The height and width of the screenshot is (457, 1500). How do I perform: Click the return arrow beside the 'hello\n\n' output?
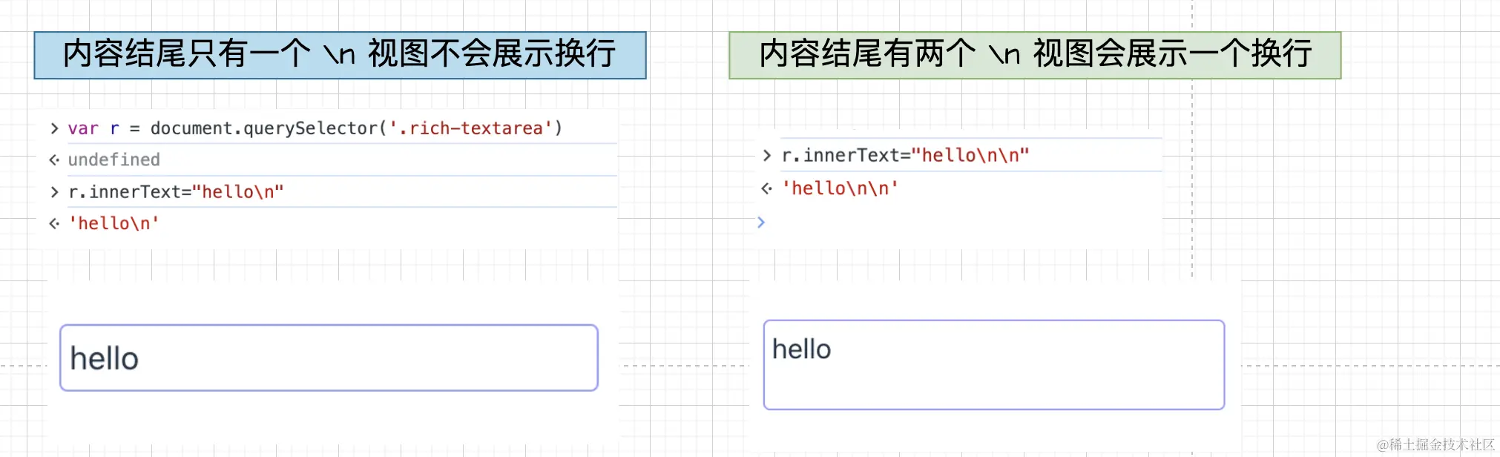pos(765,188)
